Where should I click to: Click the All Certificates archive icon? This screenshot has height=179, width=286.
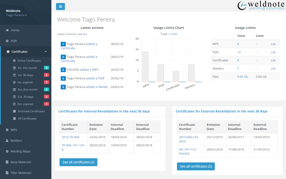[14, 119]
